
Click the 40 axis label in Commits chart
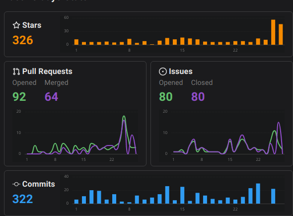(67, 176)
